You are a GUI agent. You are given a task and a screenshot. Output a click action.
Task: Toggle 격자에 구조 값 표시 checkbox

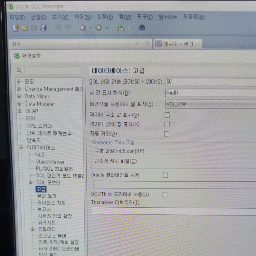point(167,115)
